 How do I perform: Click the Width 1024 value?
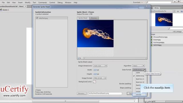tap(95, 70)
